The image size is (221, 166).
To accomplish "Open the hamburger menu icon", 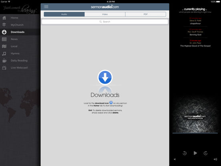I will (x=46, y=6).
